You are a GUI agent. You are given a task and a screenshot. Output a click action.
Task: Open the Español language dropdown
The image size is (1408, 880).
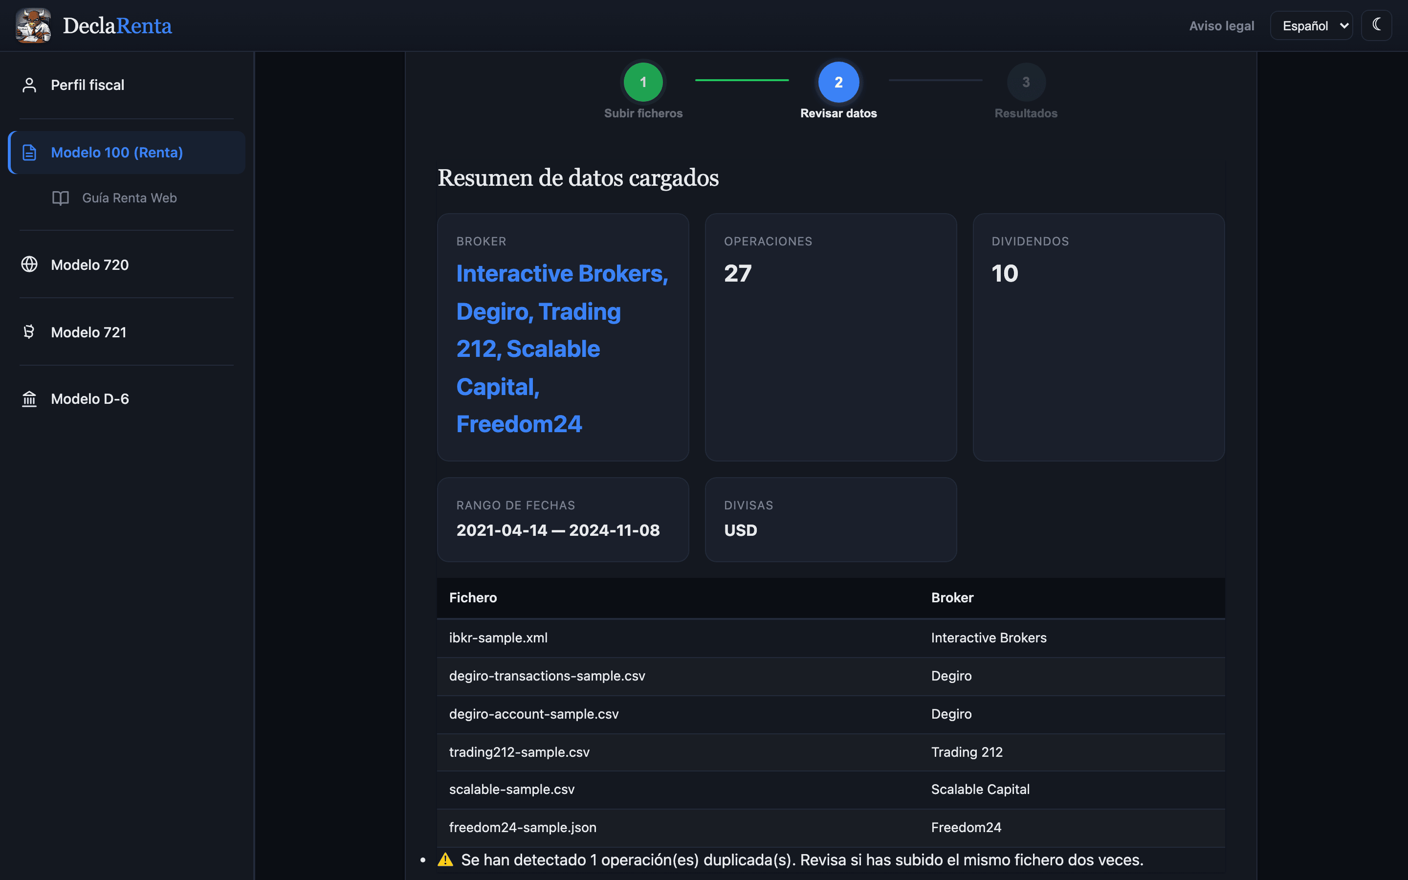(1311, 25)
